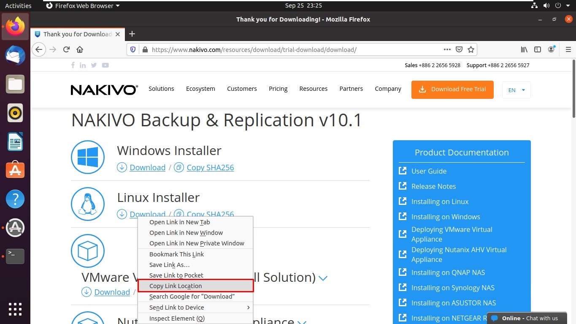
Task: Open the EN language dropdown
Action: [x=517, y=90]
